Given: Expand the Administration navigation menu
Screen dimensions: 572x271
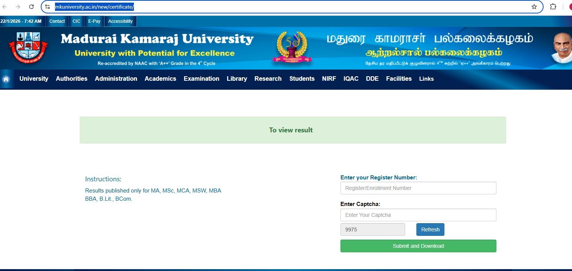Looking at the screenshot, I should [116, 78].
